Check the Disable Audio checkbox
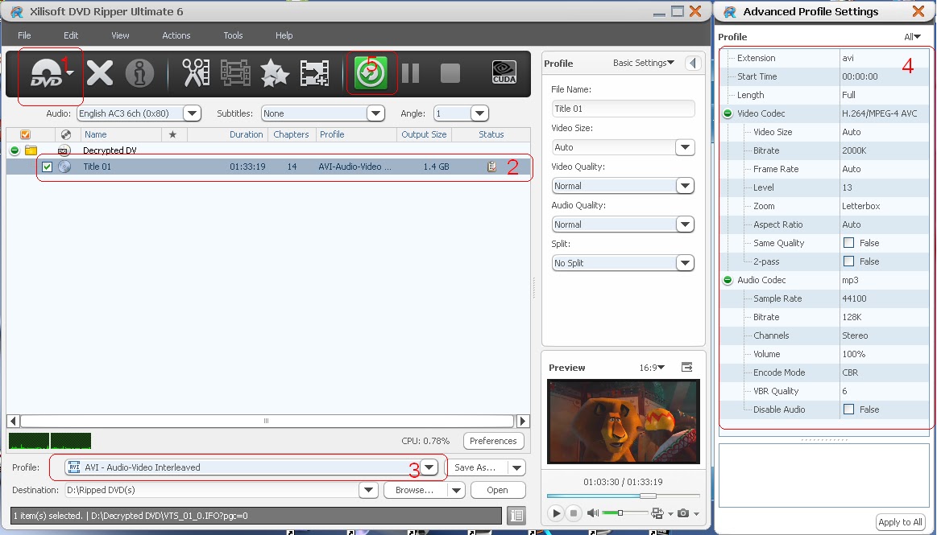This screenshot has height=535, width=937. [848, 409]
